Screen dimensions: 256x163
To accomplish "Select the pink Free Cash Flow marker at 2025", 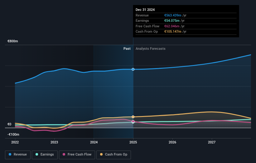I will [133, 121].
